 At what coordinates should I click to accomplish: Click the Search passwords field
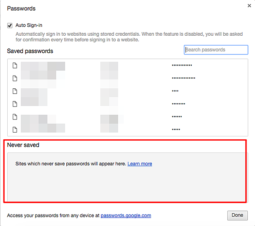[216, 50]
